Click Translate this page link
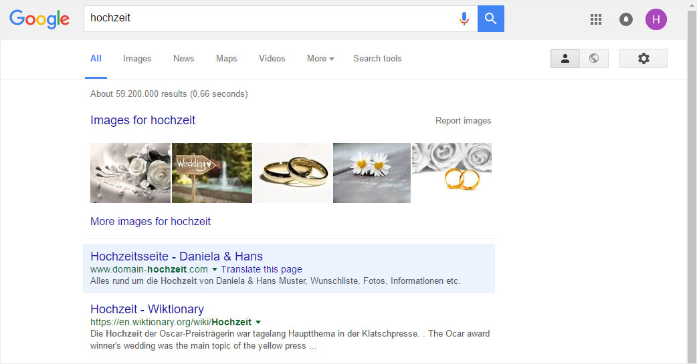Screen dimensions: 697x364 [x=262, y=269]
